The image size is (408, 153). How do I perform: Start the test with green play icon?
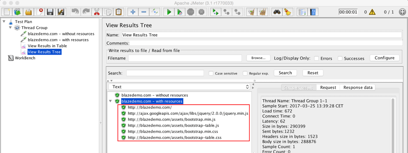point(169,12)
